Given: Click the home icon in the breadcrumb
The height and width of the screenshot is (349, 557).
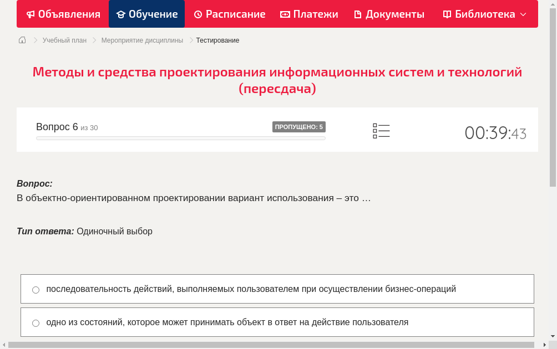Looking at the screenshot, I should tap(22, 40).
